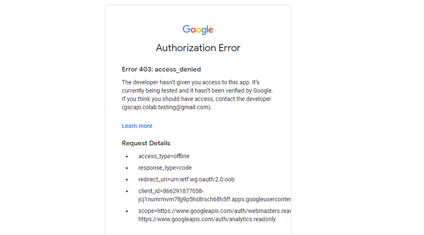Screen dimensions: 424x235
Task: Click the googleusercontent client ID continuation line
Action: point(214,199)
